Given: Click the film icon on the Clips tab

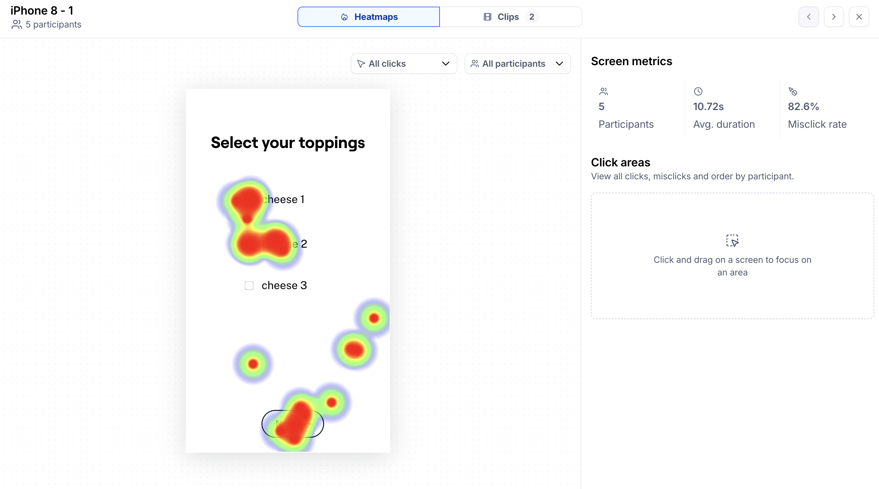Looking at the screenshot, I should (487, 17).
